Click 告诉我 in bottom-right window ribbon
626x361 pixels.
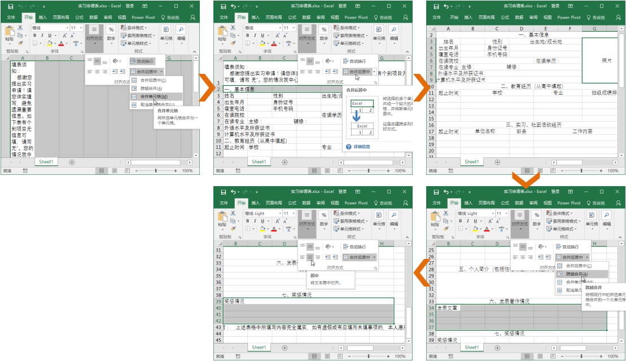point(596,203)
